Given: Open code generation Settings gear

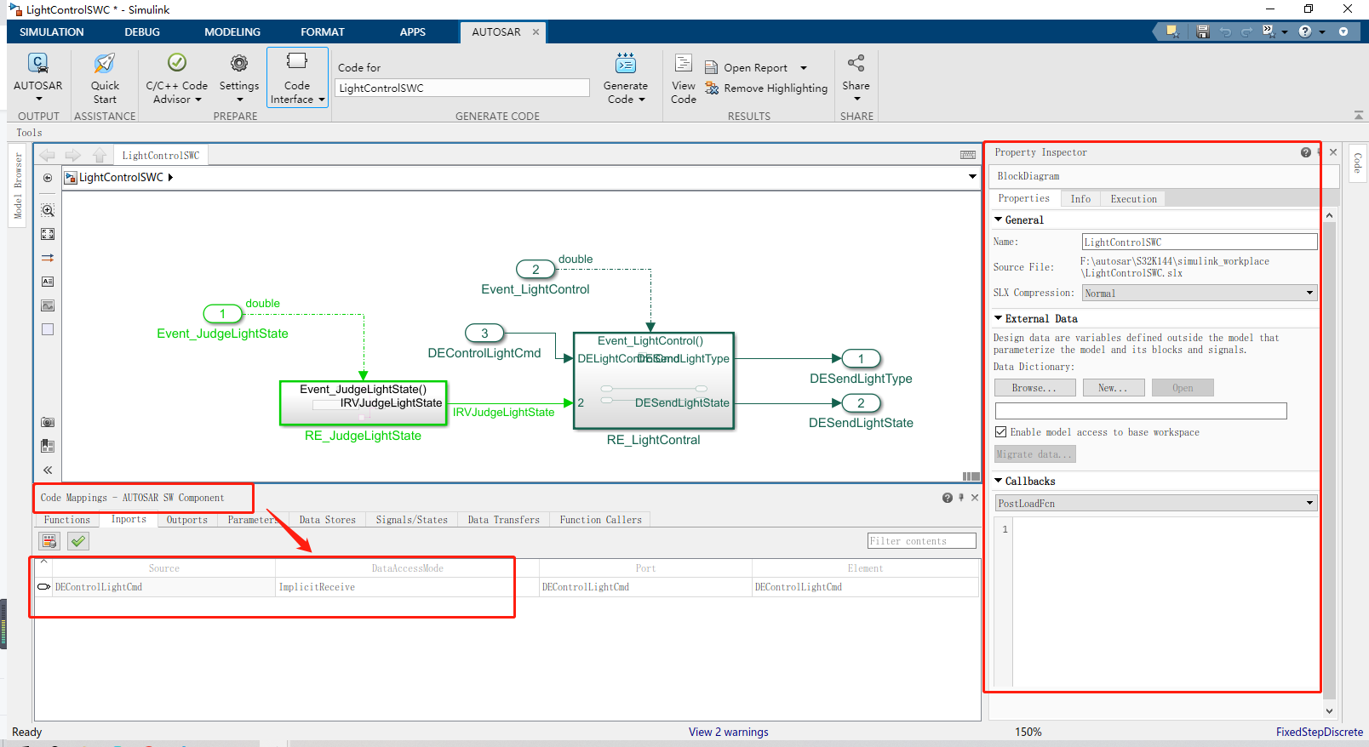Looking at the screenshot, I should click(x=239, y=63).
